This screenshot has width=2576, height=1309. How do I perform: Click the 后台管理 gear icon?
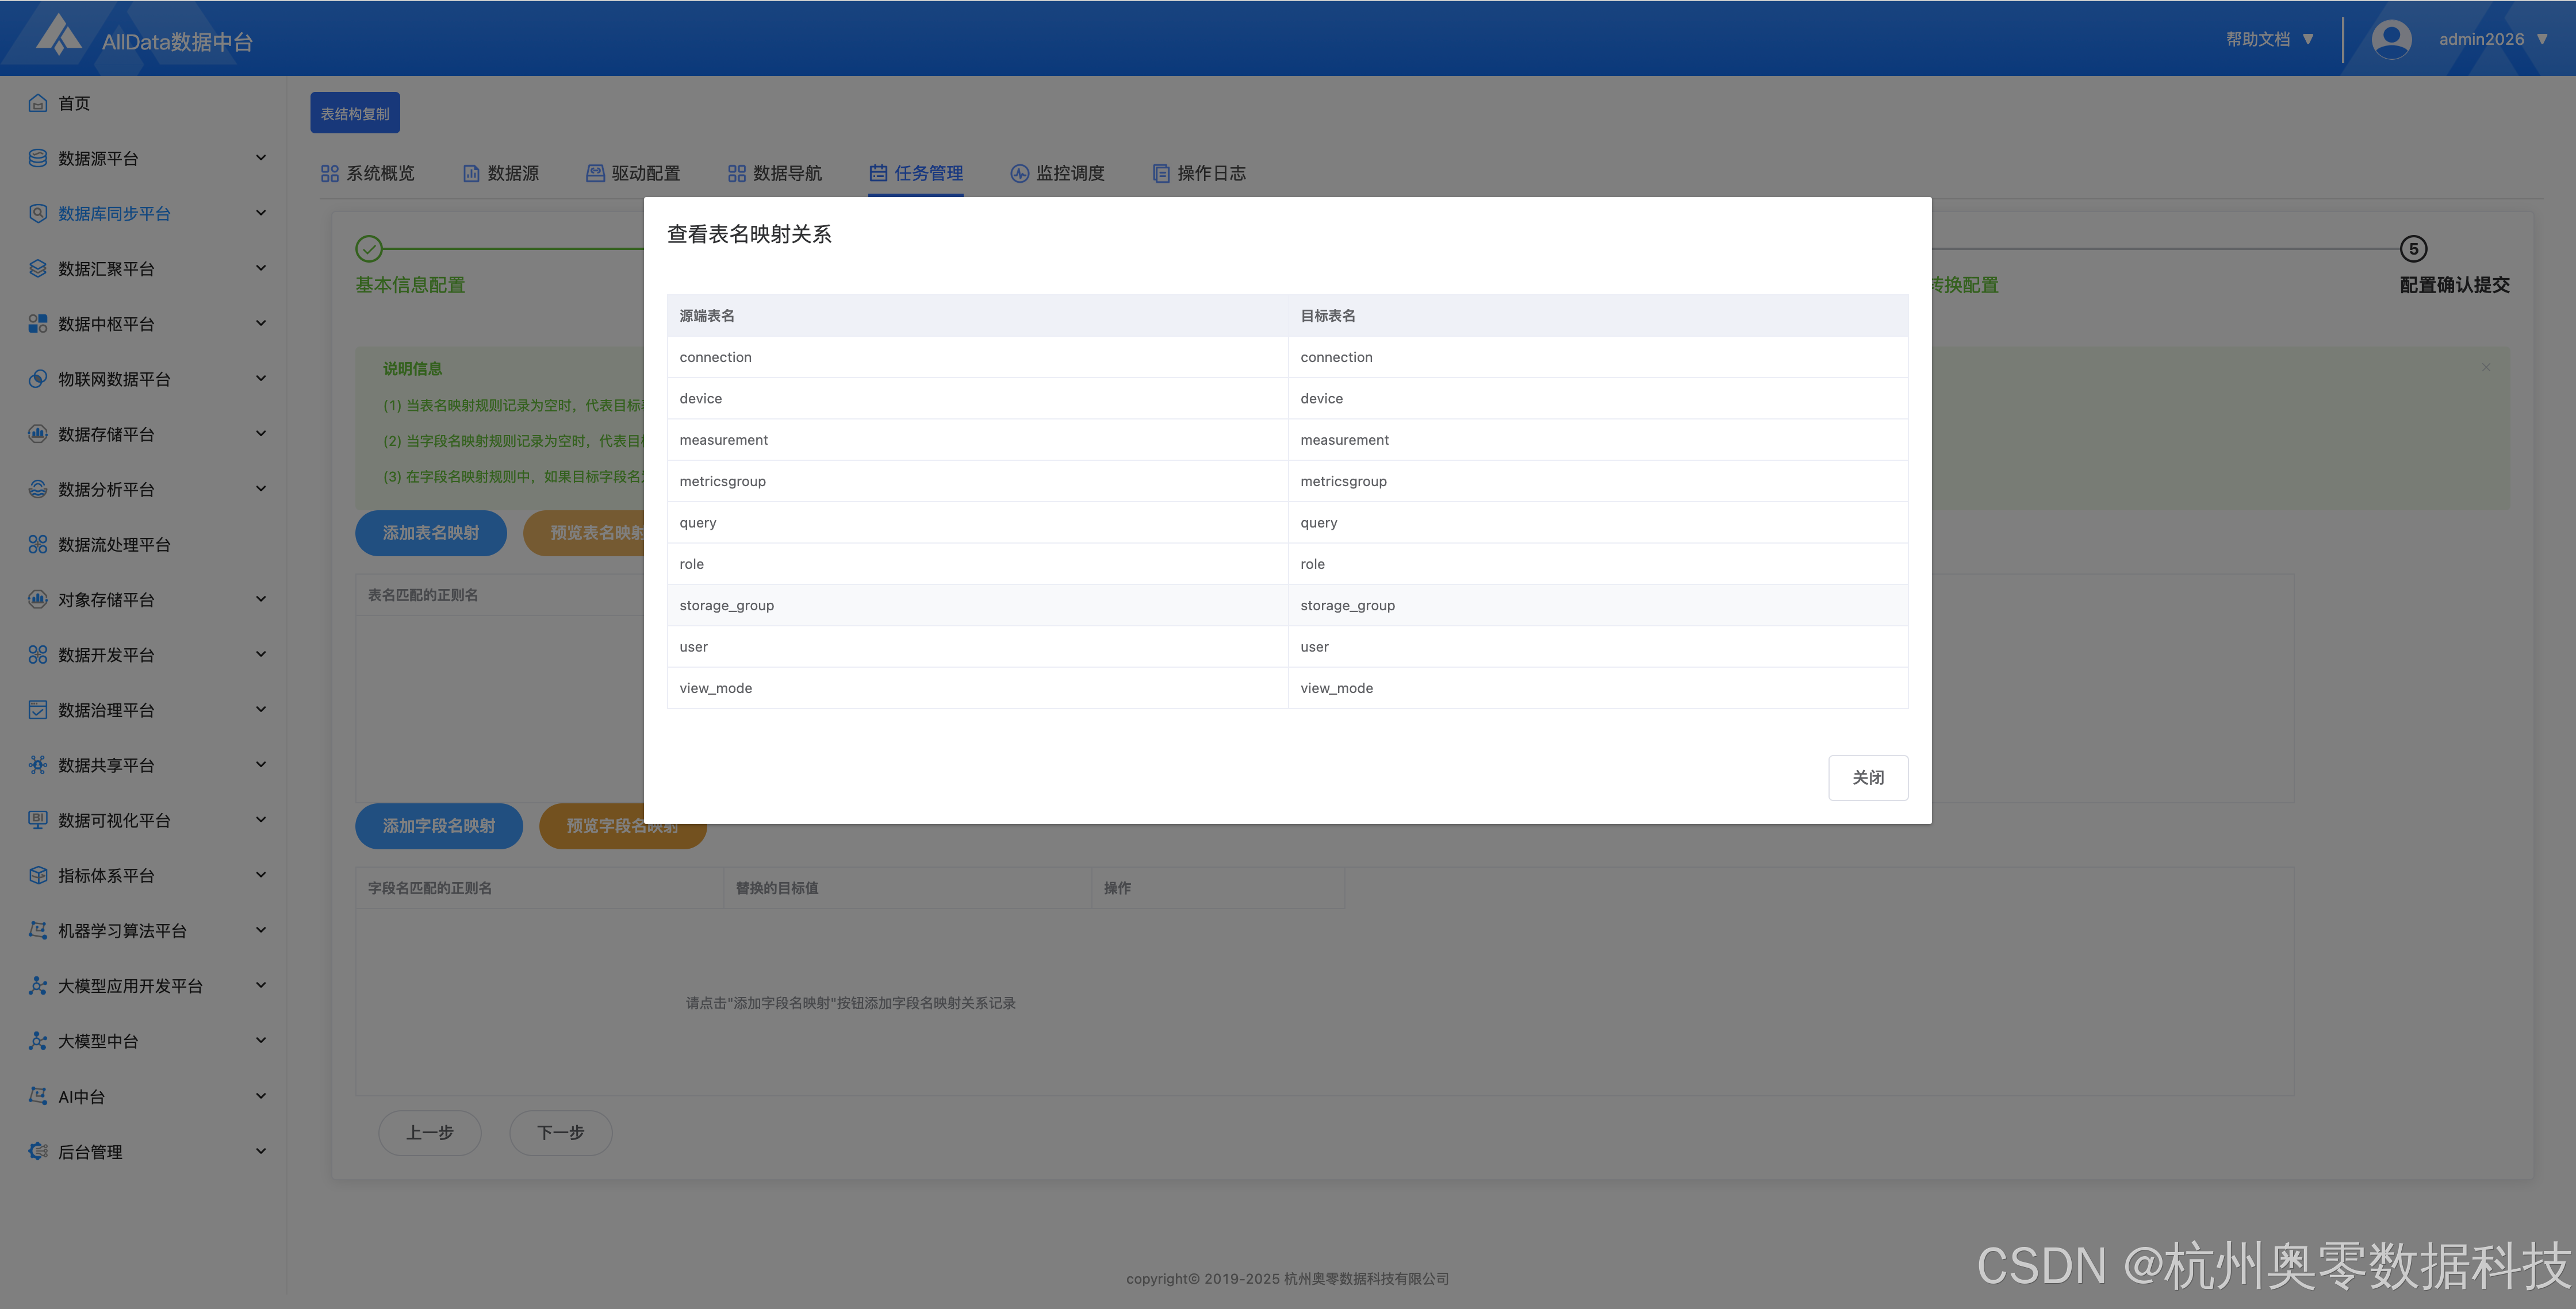(x=38, y=1151)
